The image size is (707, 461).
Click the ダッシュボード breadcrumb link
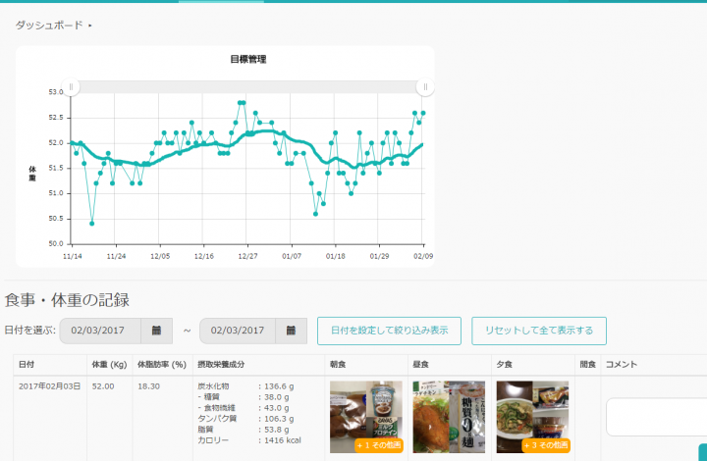pyautogui.click(x=49, y=25)
